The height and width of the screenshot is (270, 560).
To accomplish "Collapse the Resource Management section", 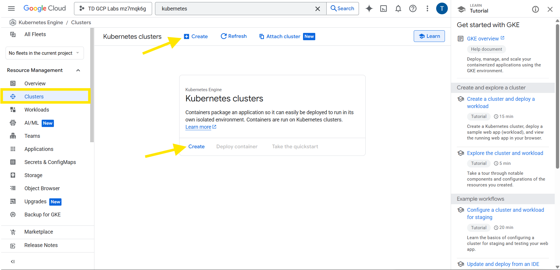I will pos(78,70).
